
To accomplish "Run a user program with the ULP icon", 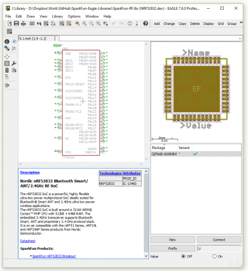I will (x=69, y=23).
